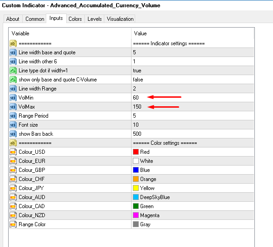Open the Colors tab

pos(75,19)
